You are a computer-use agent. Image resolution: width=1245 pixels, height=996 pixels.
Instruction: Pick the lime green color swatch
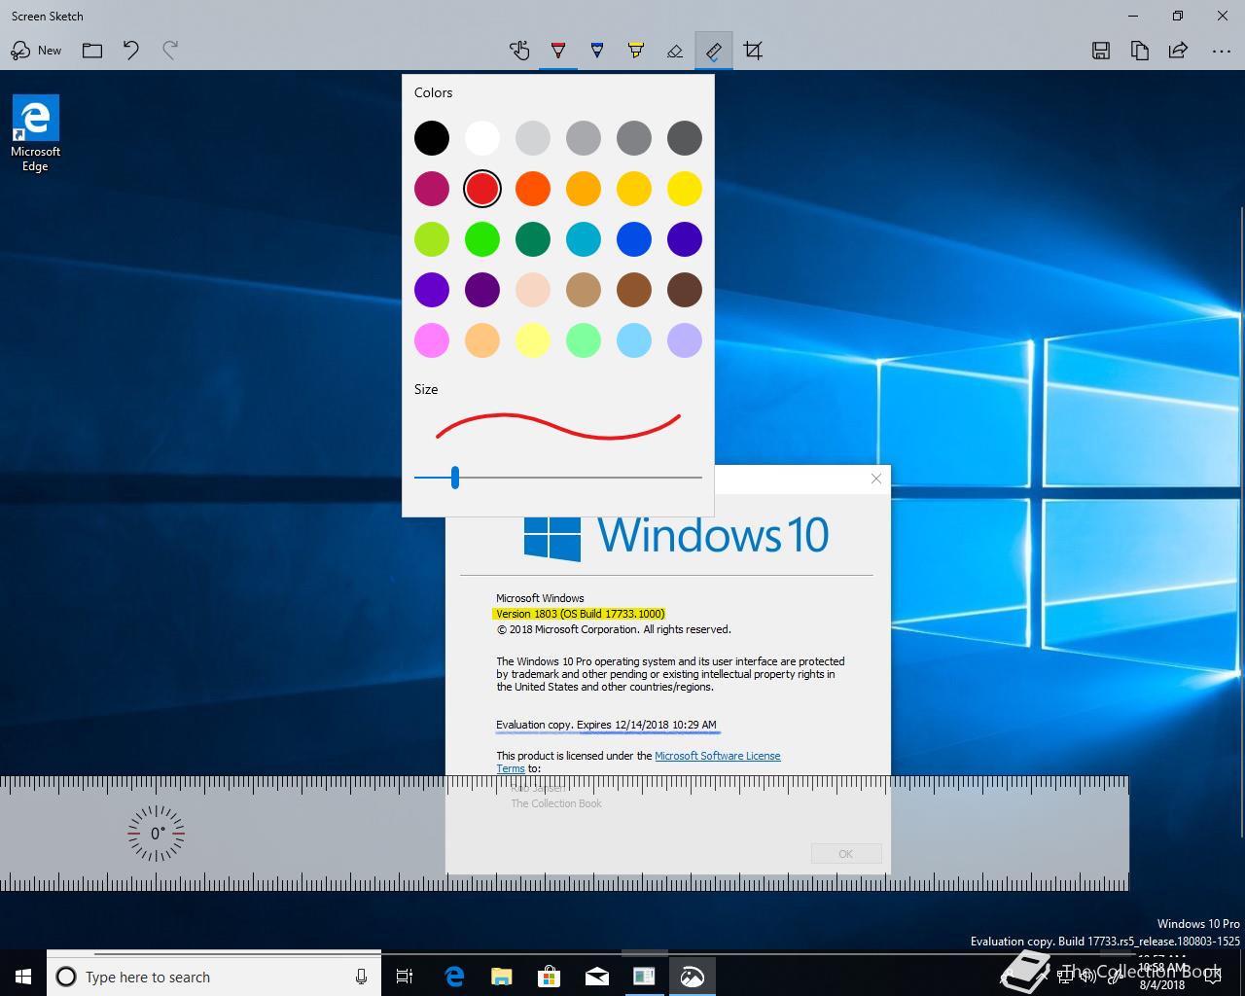point(432,239)
